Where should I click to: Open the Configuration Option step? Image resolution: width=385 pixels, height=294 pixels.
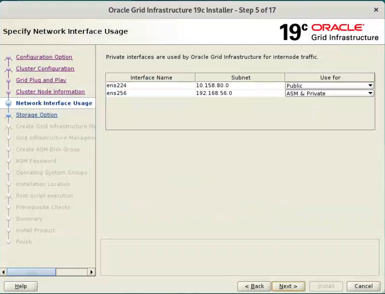point(44,57)
